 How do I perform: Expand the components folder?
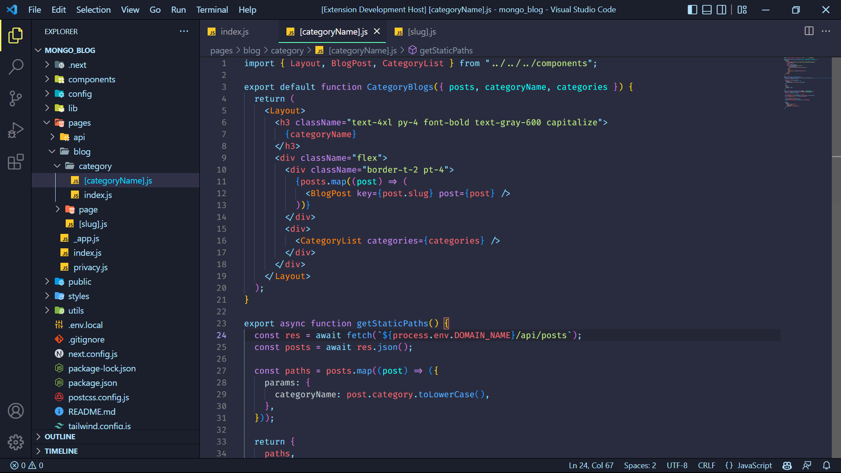92,79
